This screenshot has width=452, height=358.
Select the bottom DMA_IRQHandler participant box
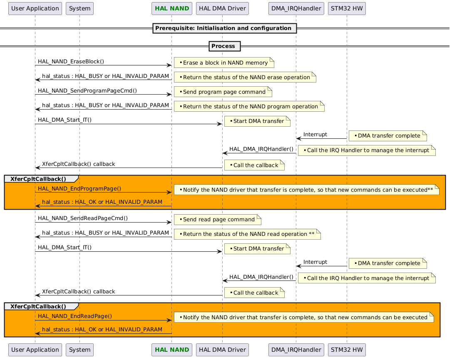click(x=296, y=350)
